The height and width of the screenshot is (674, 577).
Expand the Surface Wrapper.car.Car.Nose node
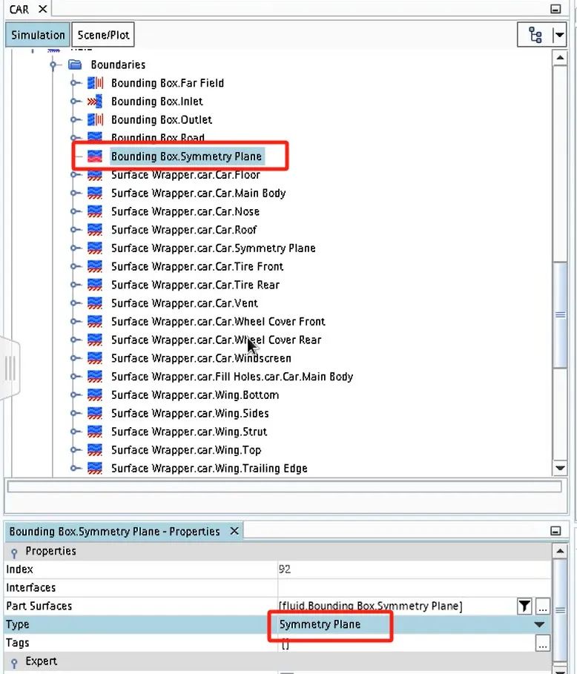[x=74, y=211]
